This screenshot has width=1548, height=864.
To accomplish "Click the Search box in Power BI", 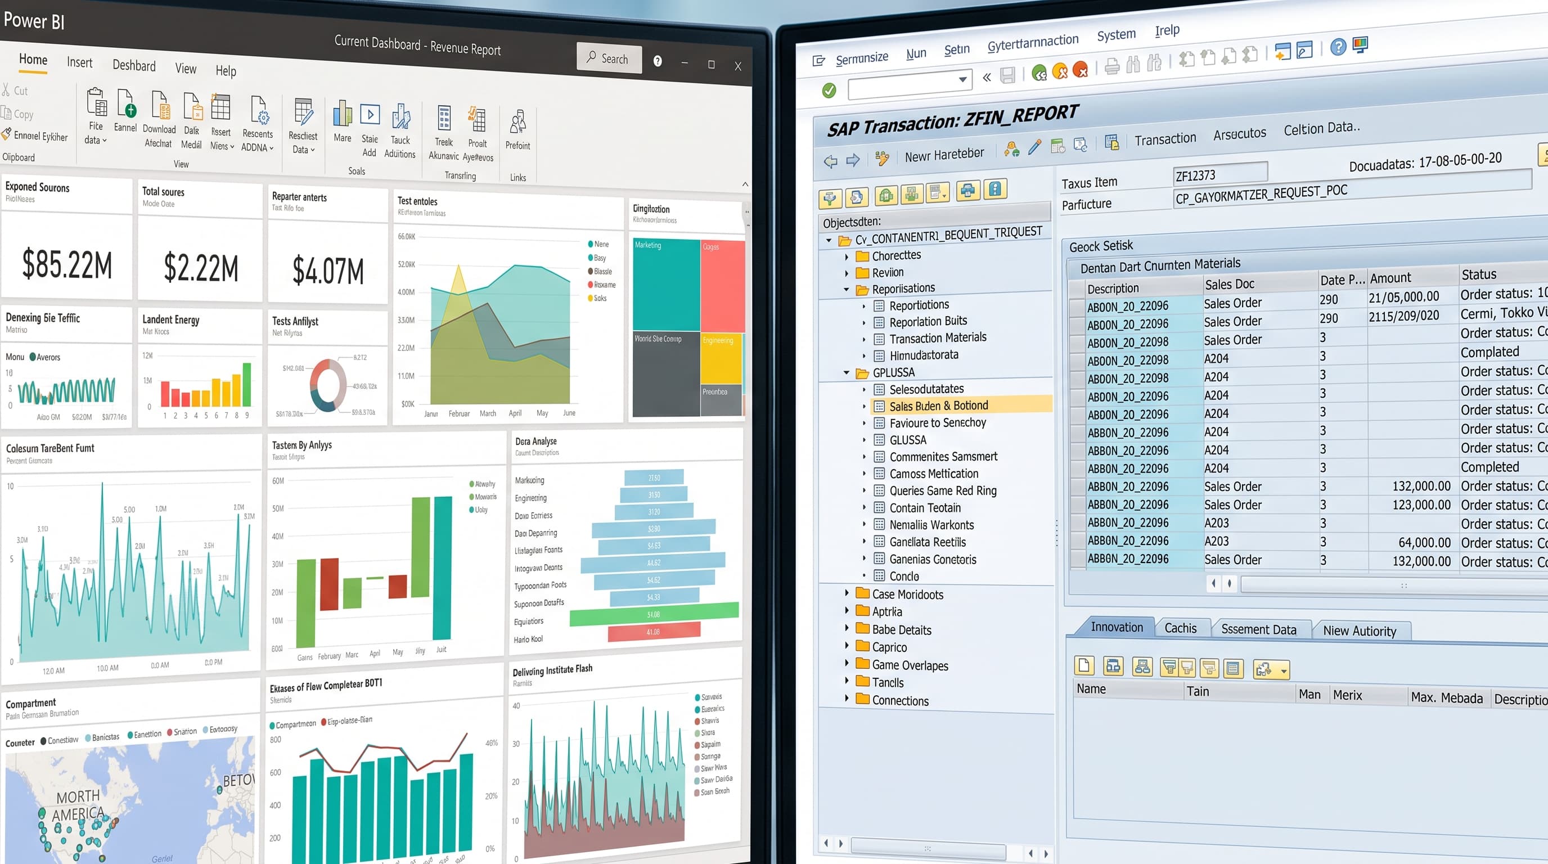I will pos(609,58).
